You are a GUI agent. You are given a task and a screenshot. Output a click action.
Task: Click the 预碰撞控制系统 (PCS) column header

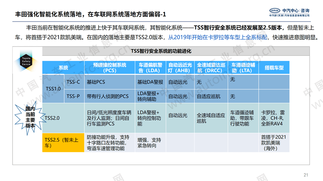tap(109, 67)
